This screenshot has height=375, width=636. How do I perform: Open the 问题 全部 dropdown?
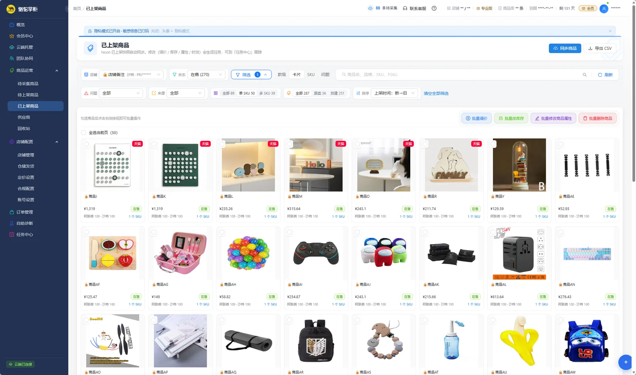point(121,93)
